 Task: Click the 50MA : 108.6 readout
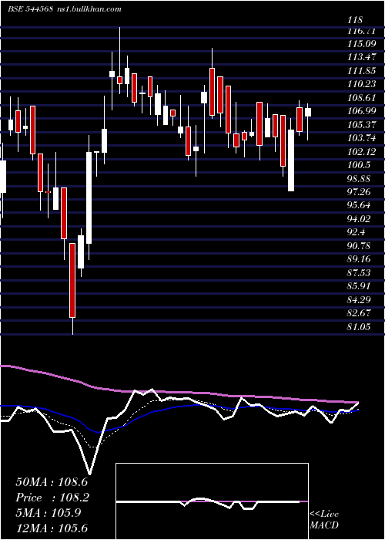tap(52, 482)
